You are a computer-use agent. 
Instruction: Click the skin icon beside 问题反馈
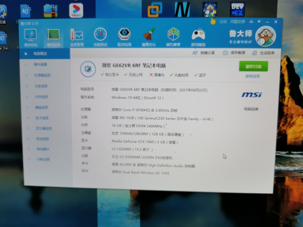pyautogui.click(x=251, y=22)
